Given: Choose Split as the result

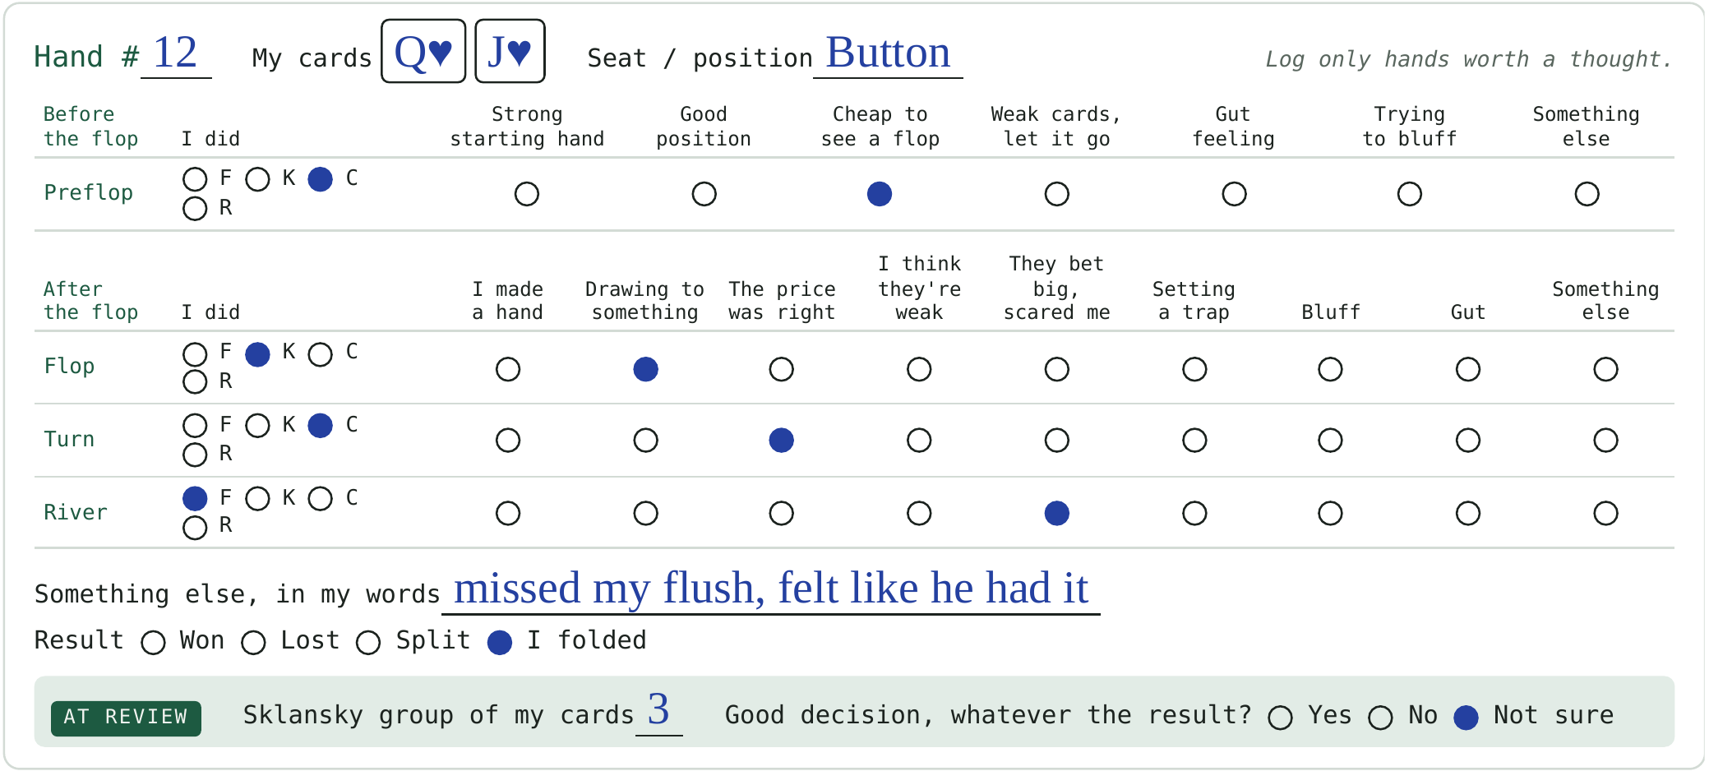Looking at the screenshot, I should tap(368, 643).
